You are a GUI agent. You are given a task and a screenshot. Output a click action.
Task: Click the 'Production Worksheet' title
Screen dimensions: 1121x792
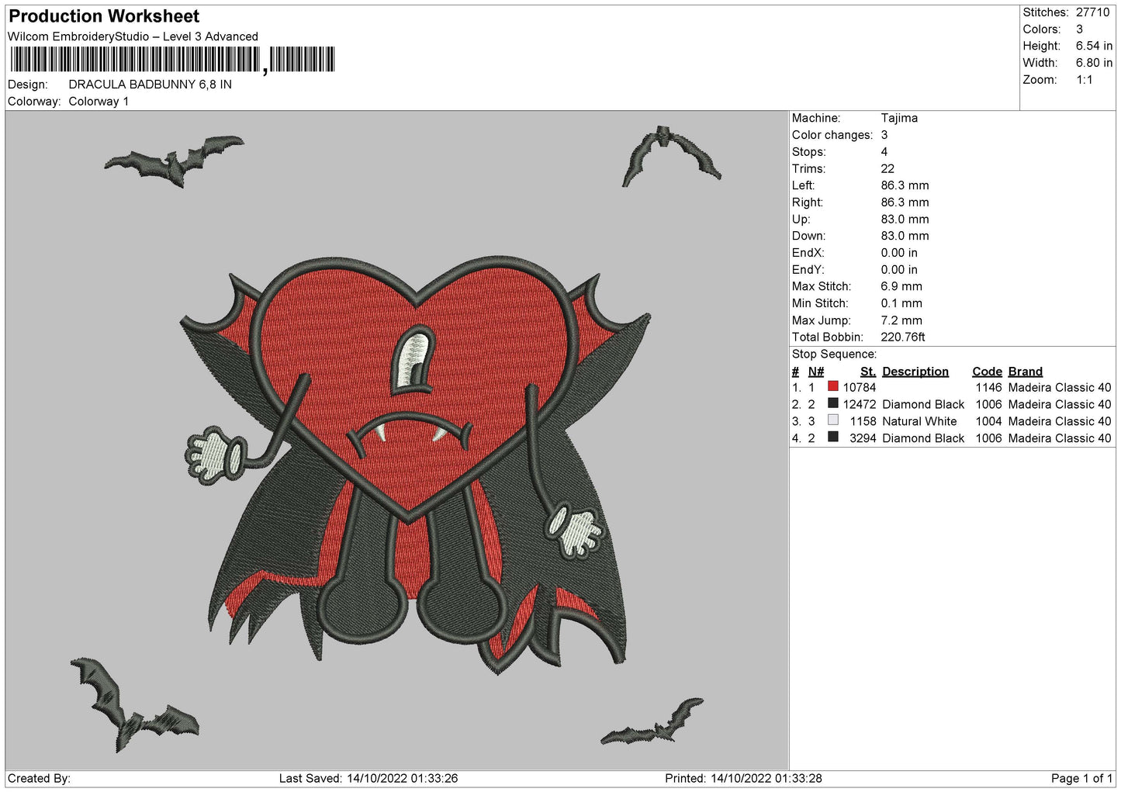(104, 16)
